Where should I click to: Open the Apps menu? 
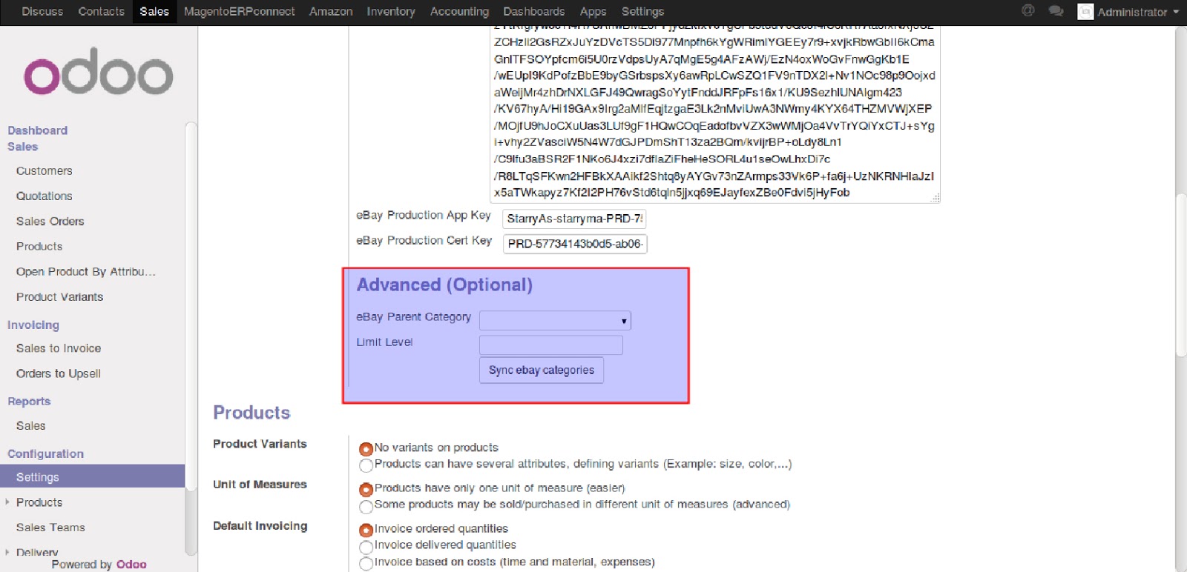[593, 12]
